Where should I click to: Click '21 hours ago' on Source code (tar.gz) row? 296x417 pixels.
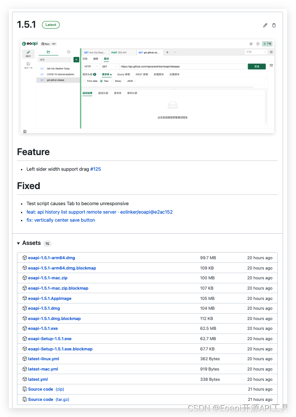pyautogui.click(x=260, y=400)
